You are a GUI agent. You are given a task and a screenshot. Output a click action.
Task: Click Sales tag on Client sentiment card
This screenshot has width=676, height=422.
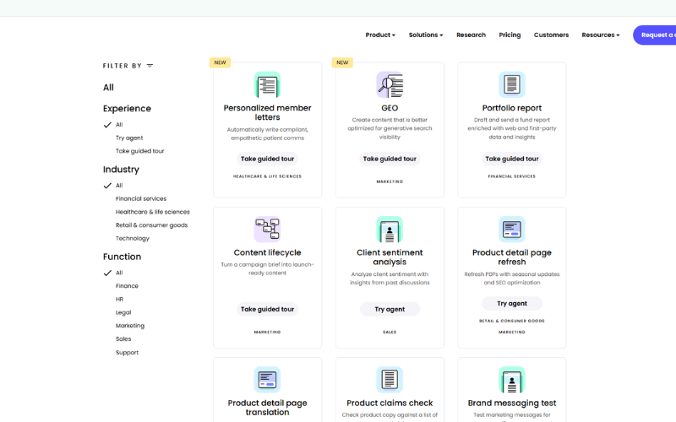[390, 333]
